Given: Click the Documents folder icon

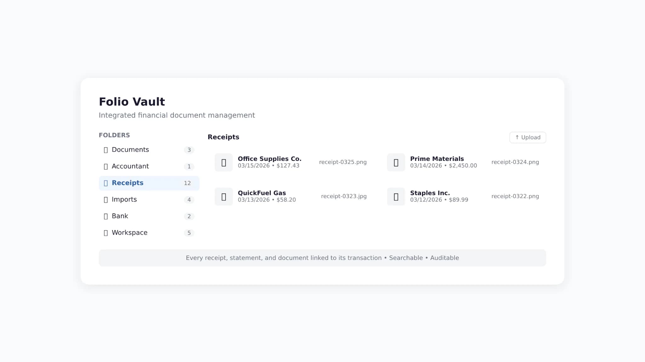Looking at the screenshot, I should coord(106,150).
